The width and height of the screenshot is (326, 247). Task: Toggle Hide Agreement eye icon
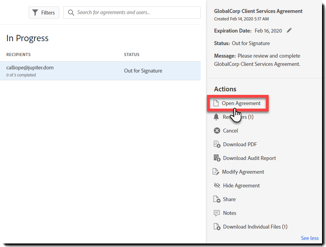[217, 185]
